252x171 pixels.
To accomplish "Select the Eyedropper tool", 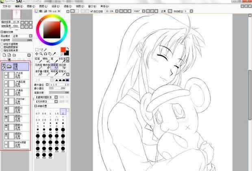I will pos(54,54).
